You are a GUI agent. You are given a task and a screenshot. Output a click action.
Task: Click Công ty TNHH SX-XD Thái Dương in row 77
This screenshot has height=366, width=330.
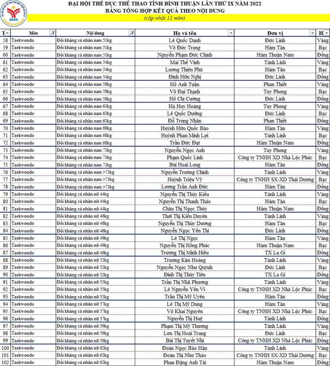pyautogui.click(x=275, y=179)
